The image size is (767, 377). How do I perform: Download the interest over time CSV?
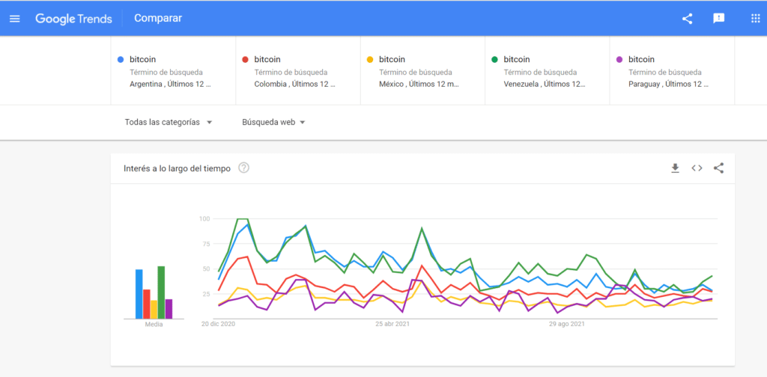(675, 168)
